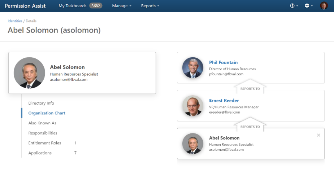Close the Abel Solomon org chart card
Image resolution: width=334 pixels, height=181 pixels.
318,135
